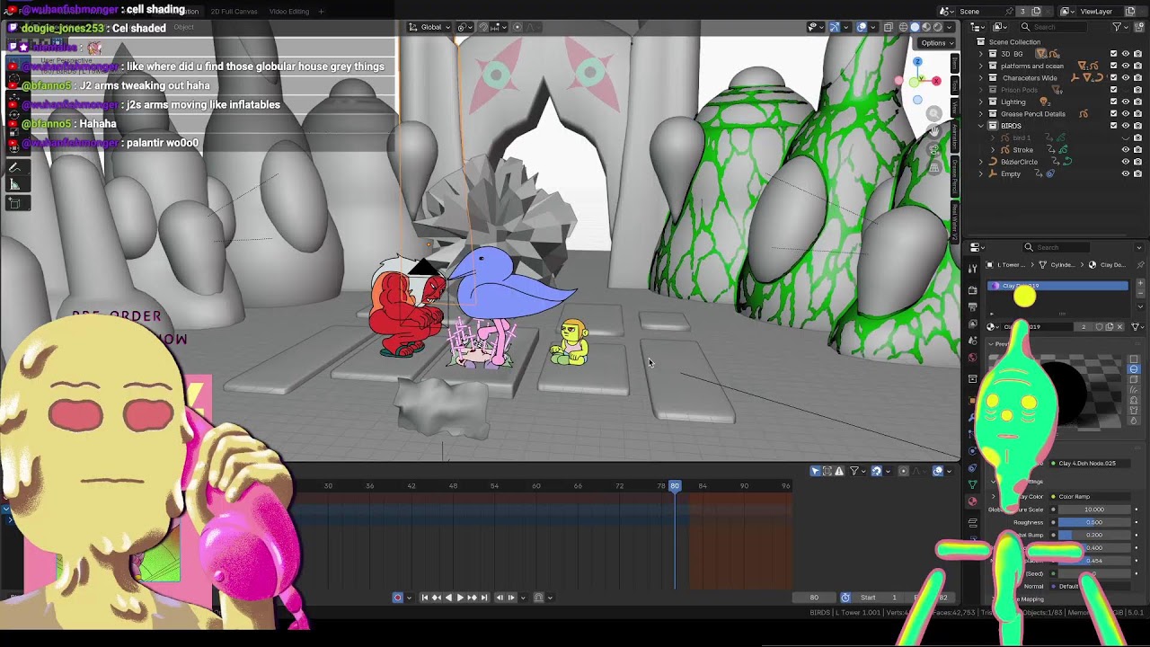This screenshot has height=647, width=1150.
Task: Toggle camera view navigation icon
Action: pyautogui.click(x=934, y=150)
